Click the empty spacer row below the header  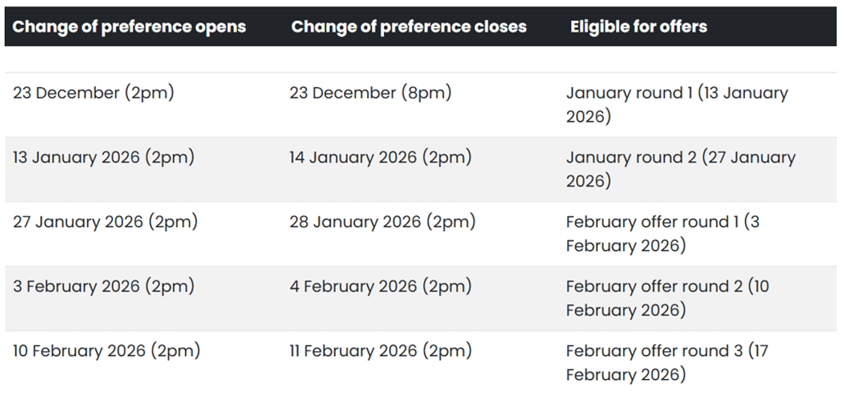(x=421, y=60)
